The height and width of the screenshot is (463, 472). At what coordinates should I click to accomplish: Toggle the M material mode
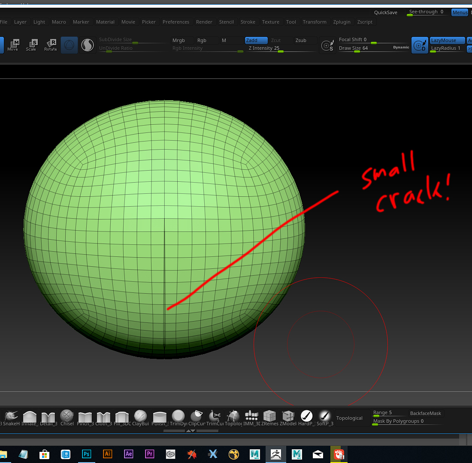(232, 40)
